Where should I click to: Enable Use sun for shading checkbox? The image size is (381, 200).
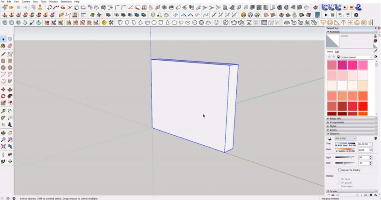pyautogui.click(x=340, y=170)
